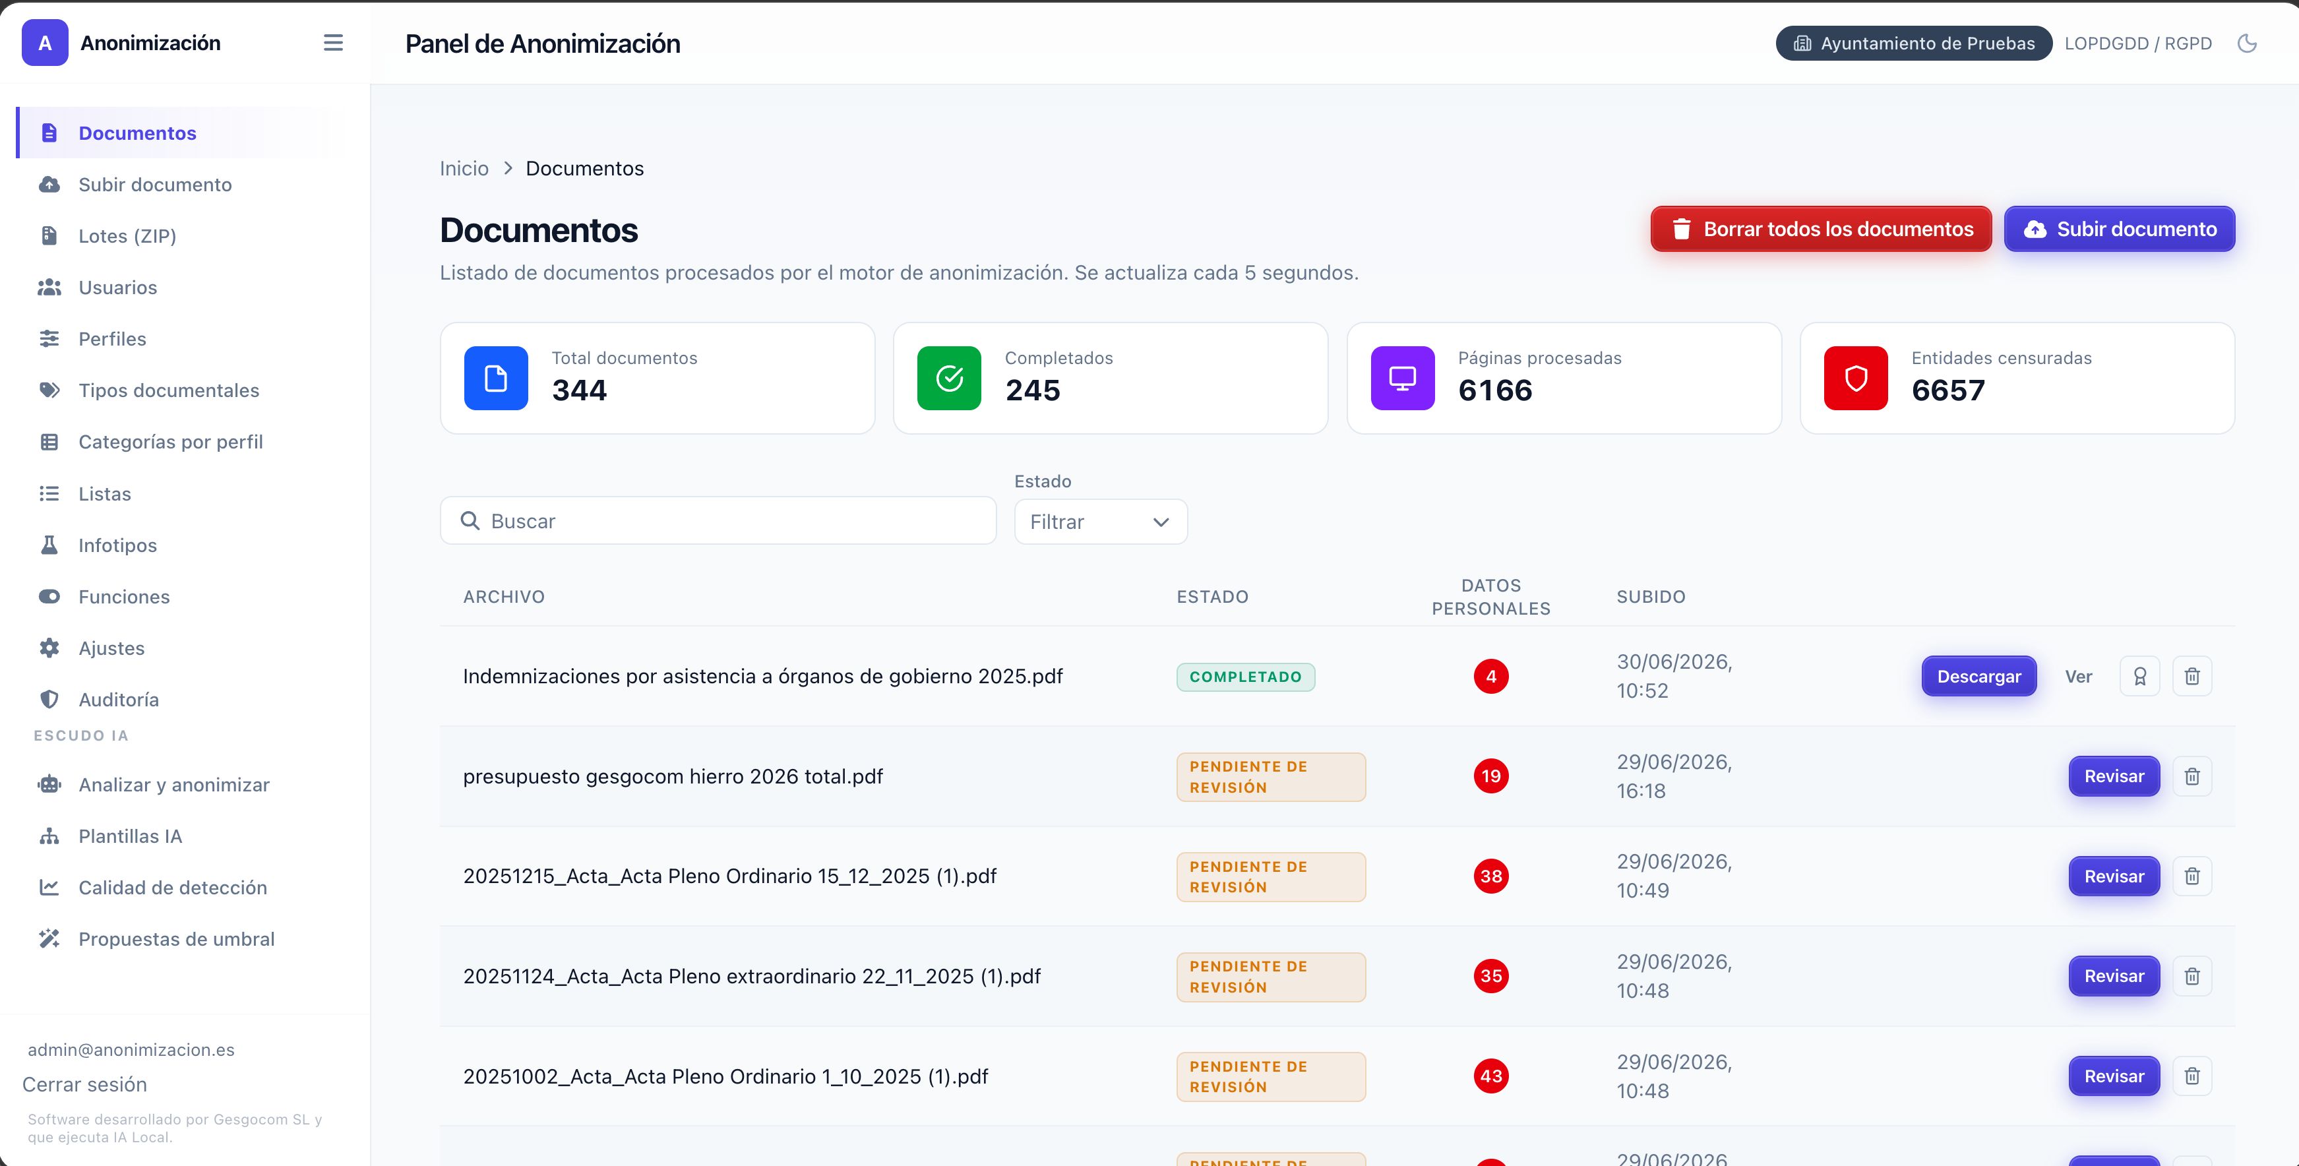The width and height of the screenshot is (2299, 1166).
Task: Click the blue Subir documento button
Action: pos(2120,230)
